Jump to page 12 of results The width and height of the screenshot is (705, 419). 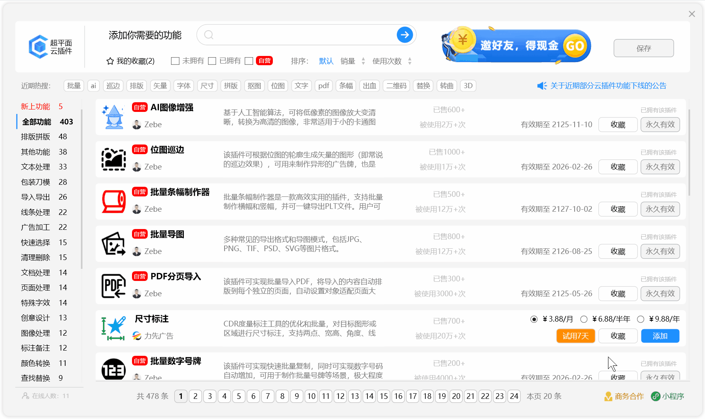pyautogui.click(x=340, y=396)
